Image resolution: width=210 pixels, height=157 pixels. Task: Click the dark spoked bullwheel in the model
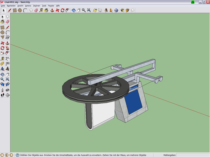[x=95, y=89]
